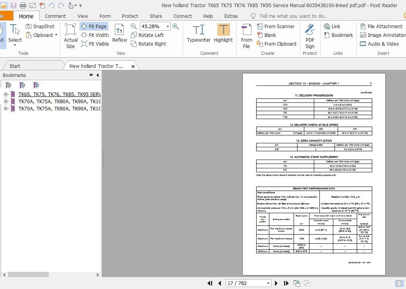Click the zoom out magnifier icon
This screenshot has width=406, height=289.
[134, 26]
